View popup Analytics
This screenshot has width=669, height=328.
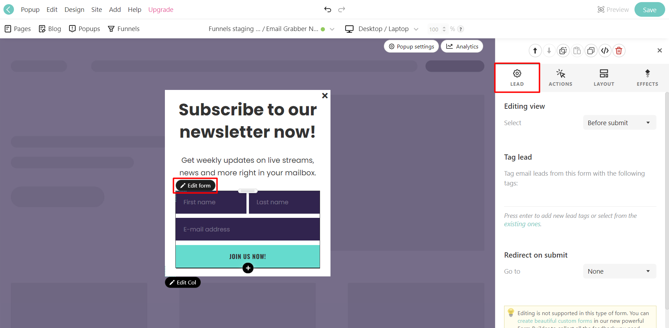pyautogui.click(x=462, y=46)
